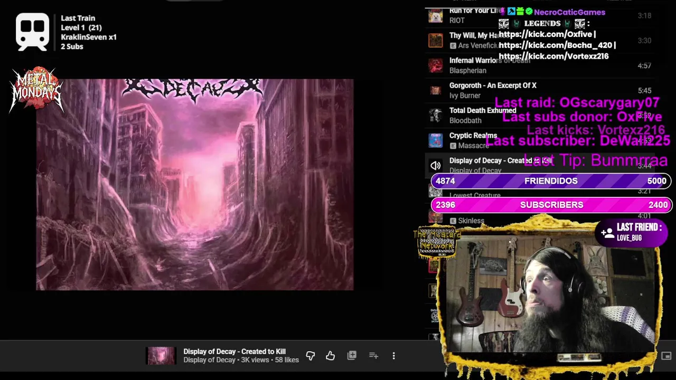Click the Last Friend badge
The image size is (676, 380).
tap(631, 232)
